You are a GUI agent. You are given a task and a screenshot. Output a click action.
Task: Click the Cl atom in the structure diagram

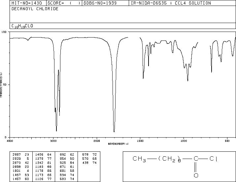click(x=214, y=159)
